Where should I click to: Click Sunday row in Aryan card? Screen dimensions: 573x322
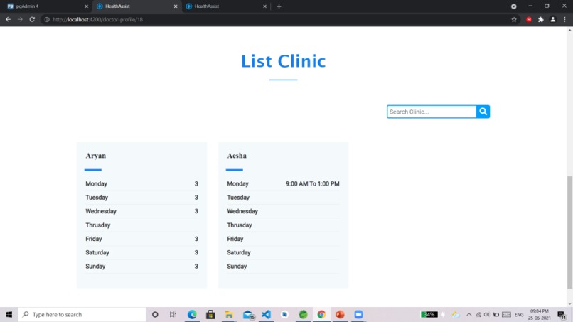point(141,267)
